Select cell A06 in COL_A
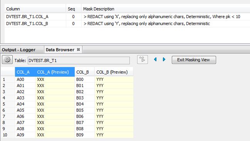Image resolution: width=250 pixels, height=141 pixels. 25,116
